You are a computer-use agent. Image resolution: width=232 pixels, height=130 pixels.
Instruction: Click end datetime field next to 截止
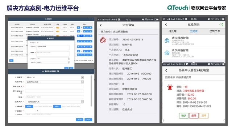(x=71, y=106)
